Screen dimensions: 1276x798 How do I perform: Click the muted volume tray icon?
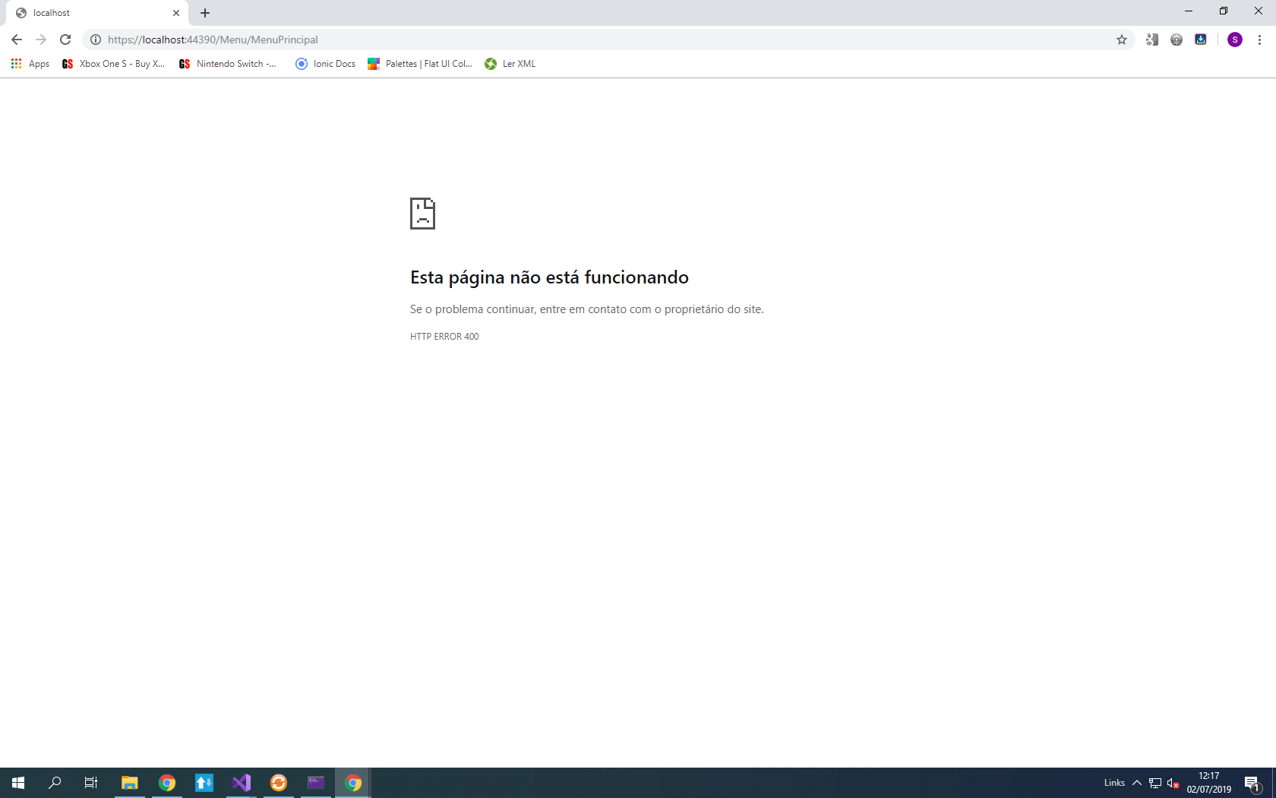pyautogui.click(x=1173, y=783)
